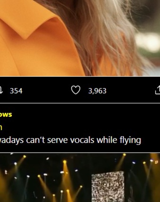Click the silver patterned cube in the concert image
The image size is (160, 202).
pyautogui.click(x=108, y=186)
